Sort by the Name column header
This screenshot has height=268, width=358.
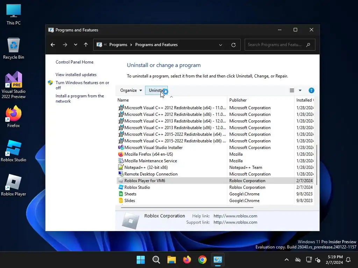[x=171, y=100]
